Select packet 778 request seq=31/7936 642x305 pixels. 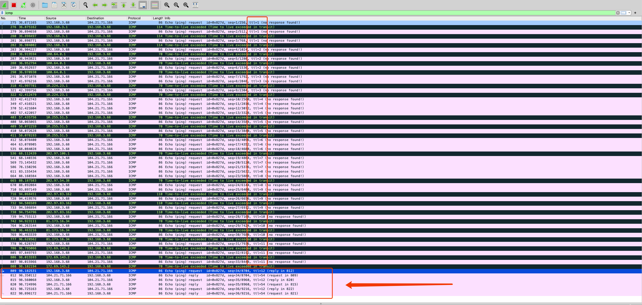point(321,244)
